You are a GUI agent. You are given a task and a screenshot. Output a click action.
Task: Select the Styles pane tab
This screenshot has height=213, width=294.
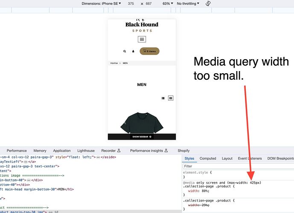coord(189,158)
